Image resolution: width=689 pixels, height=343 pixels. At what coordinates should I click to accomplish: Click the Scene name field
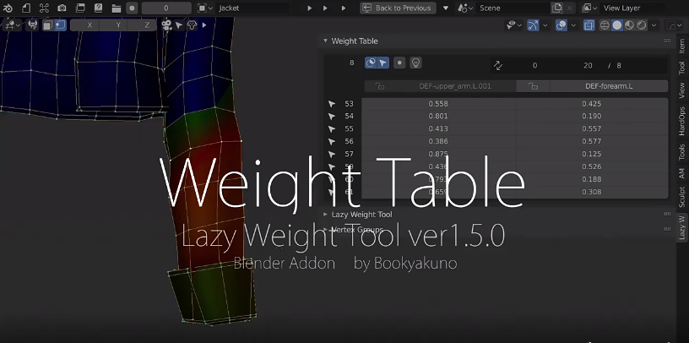click(x=513, y=8)
